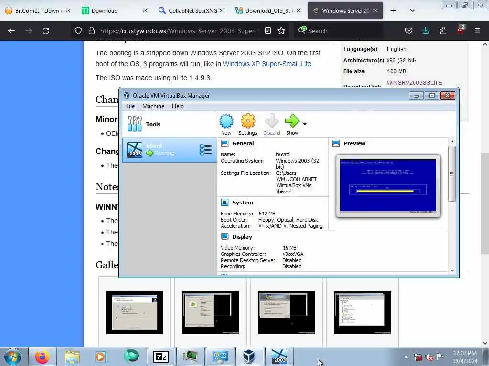
Task: Open Firefox extensions puzzle icon
Action: point(443,30)
